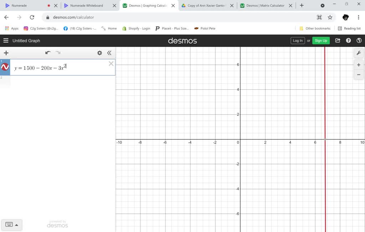Click the Log In button
Viewport: 365px width, 232px height.
tap(298, 41)
